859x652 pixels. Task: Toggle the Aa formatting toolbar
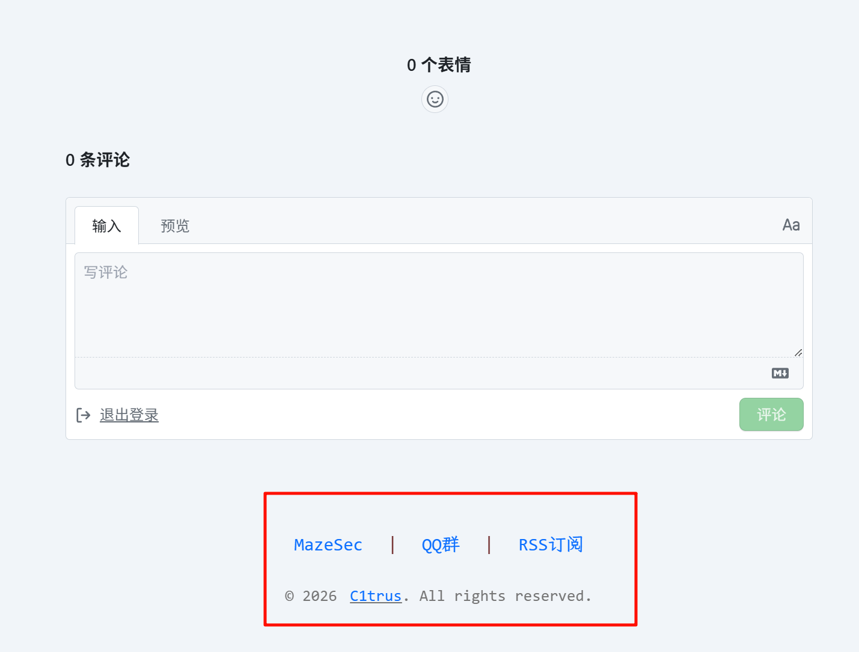[x=790, y=225]
